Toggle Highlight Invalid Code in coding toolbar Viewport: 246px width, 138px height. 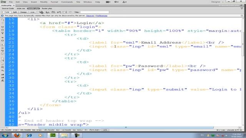tap(3, 48)
